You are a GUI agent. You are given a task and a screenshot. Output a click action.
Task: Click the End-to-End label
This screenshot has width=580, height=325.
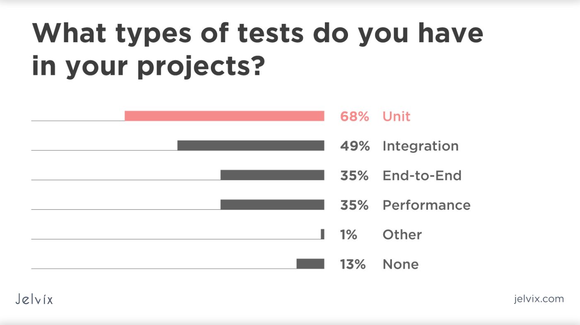point(422,176)
